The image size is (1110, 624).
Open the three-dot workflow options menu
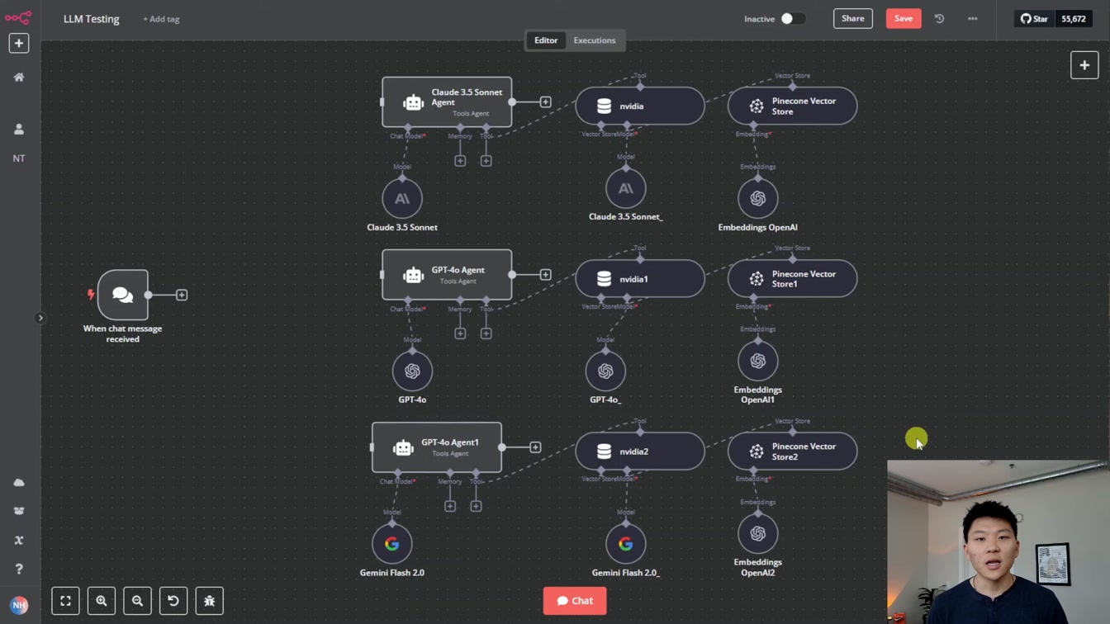pos(972,18)
